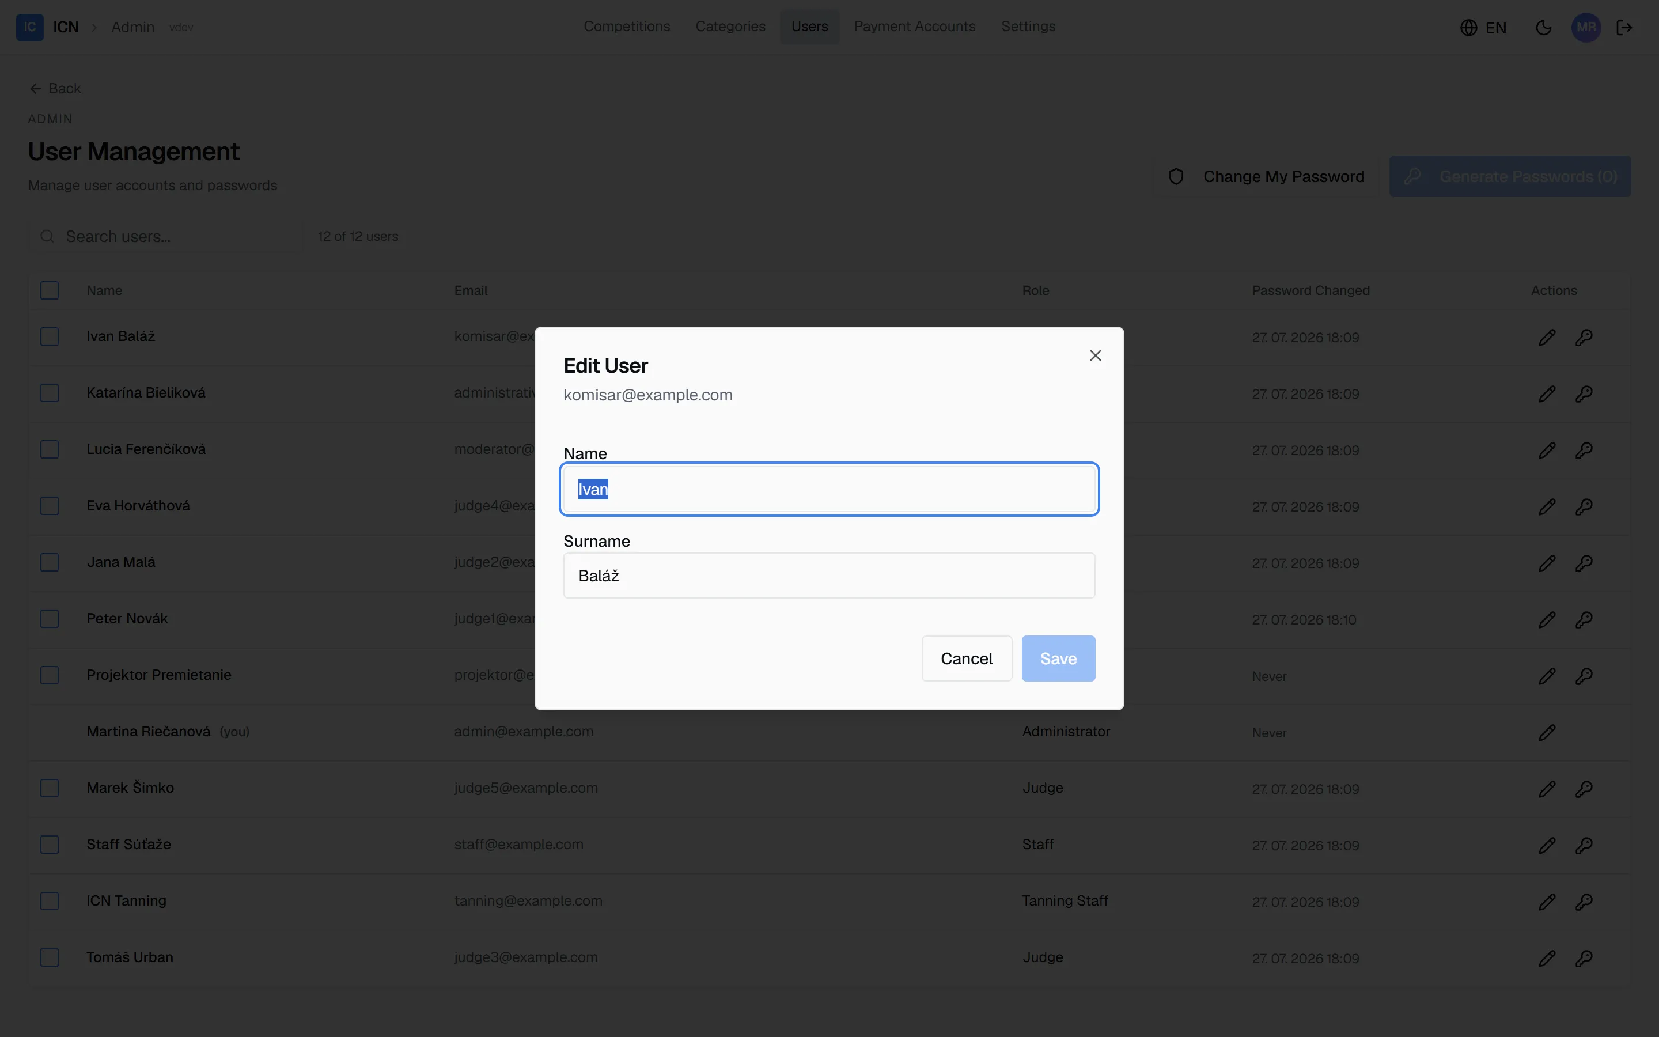Toggle the select-all users checkbox
The height and width of the screenshot is (1037, 1659).
click(50, 290)
